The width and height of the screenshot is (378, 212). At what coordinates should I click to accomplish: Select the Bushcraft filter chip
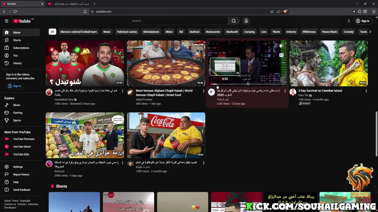pos(232,32)
